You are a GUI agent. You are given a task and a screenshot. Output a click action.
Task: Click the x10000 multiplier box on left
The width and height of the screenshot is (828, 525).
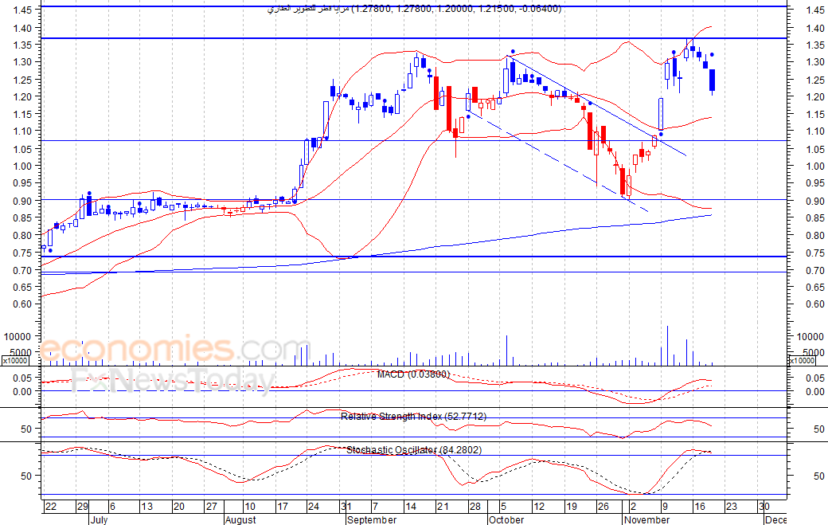(x=14, y=361)
